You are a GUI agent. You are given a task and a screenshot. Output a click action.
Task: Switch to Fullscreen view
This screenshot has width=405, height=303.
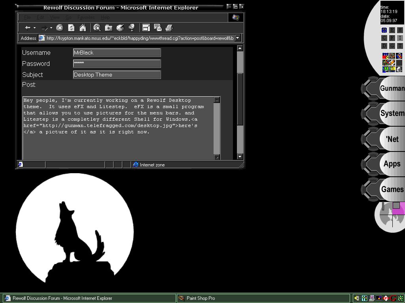point(146,28)
